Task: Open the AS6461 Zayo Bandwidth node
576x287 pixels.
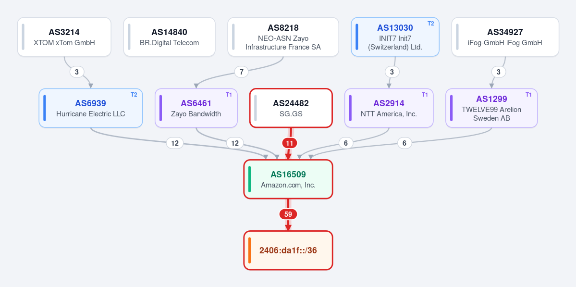Action: click(x=196, y=108)
